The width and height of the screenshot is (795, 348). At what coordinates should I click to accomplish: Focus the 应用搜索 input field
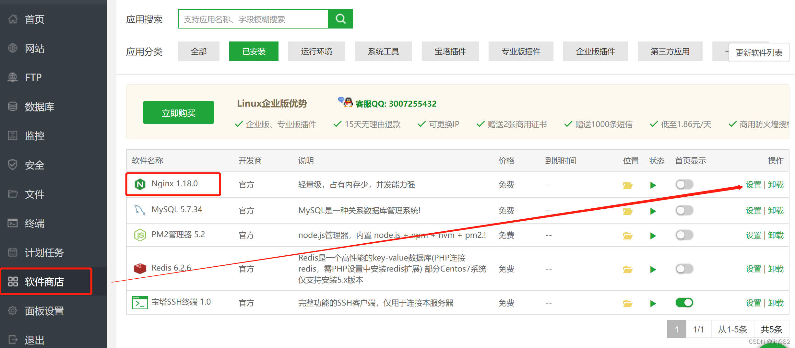(x=253, y=19)
